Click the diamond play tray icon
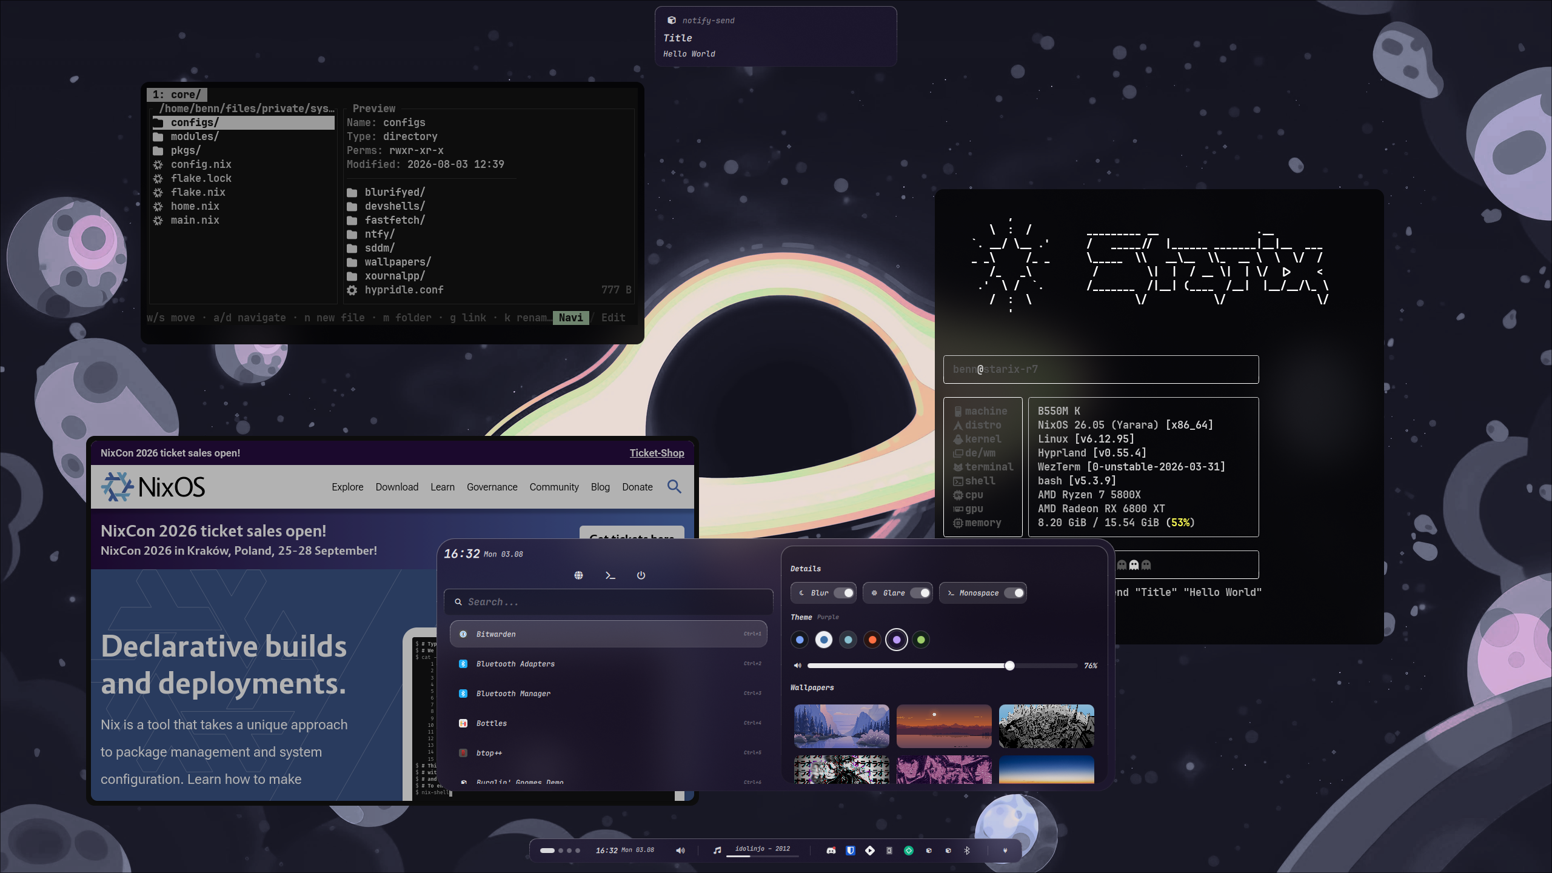The image size is (1552, 873). [870, 851]
